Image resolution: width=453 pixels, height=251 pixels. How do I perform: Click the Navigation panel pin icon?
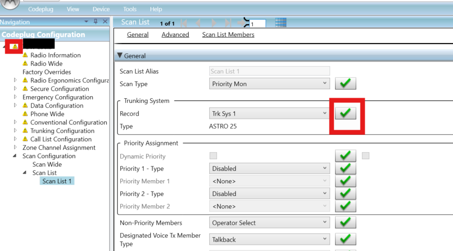pos(96,22)
